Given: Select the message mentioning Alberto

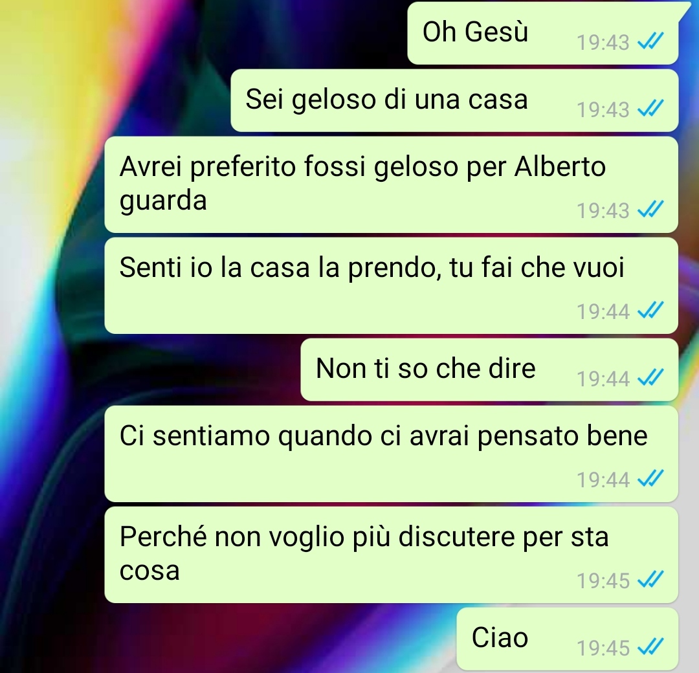Looking at the screenshot, I should point(392,184).
